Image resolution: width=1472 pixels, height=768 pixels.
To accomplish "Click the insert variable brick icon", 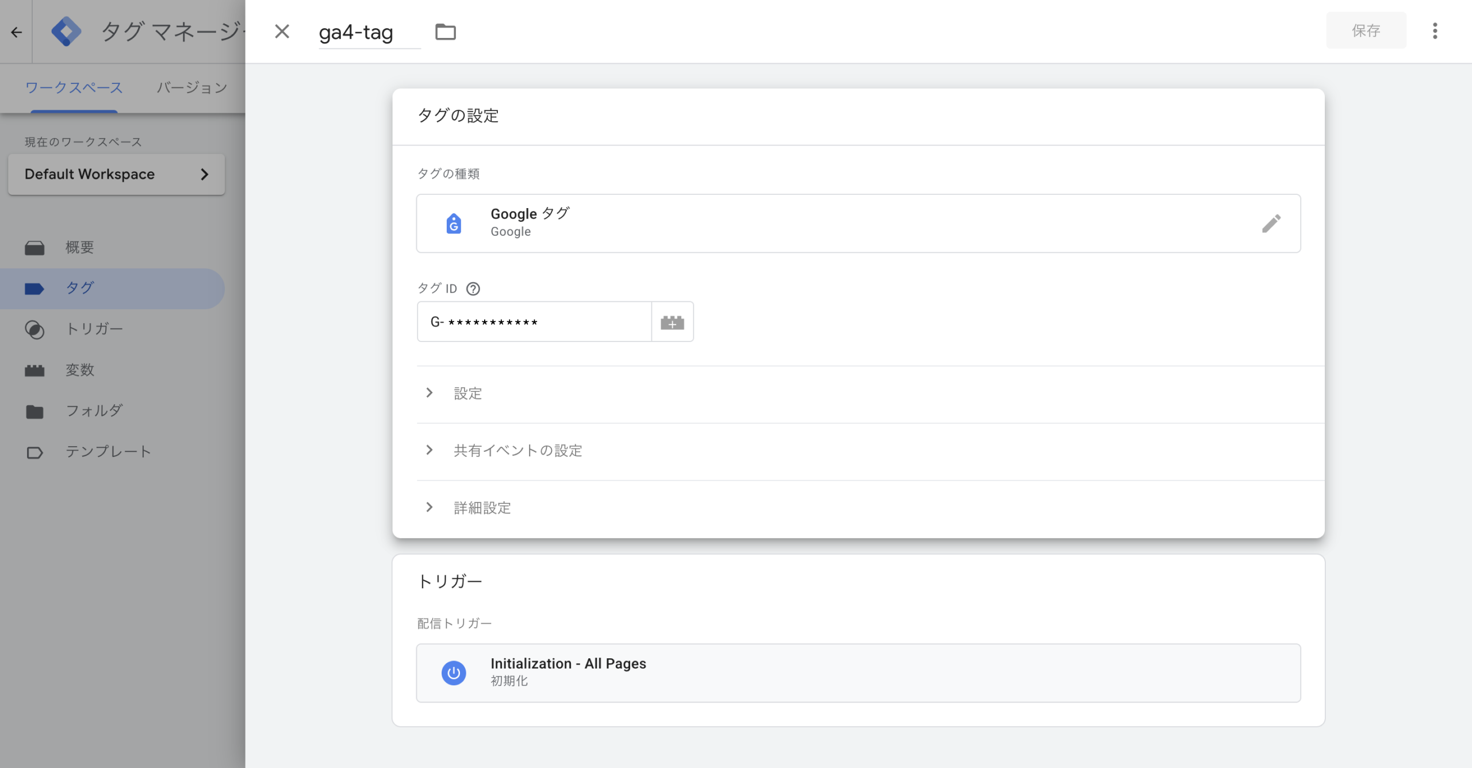I will tap(672, 322).
